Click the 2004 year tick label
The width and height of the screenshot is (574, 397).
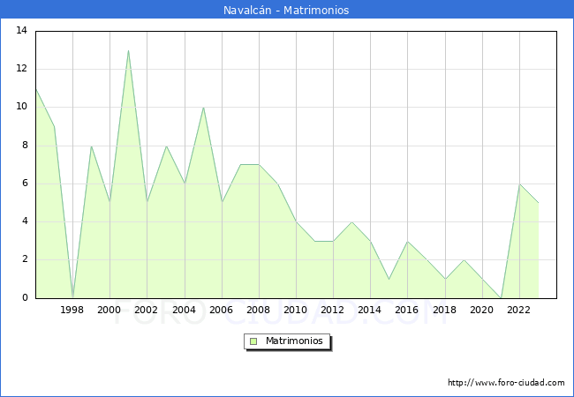tap(184, 311)
